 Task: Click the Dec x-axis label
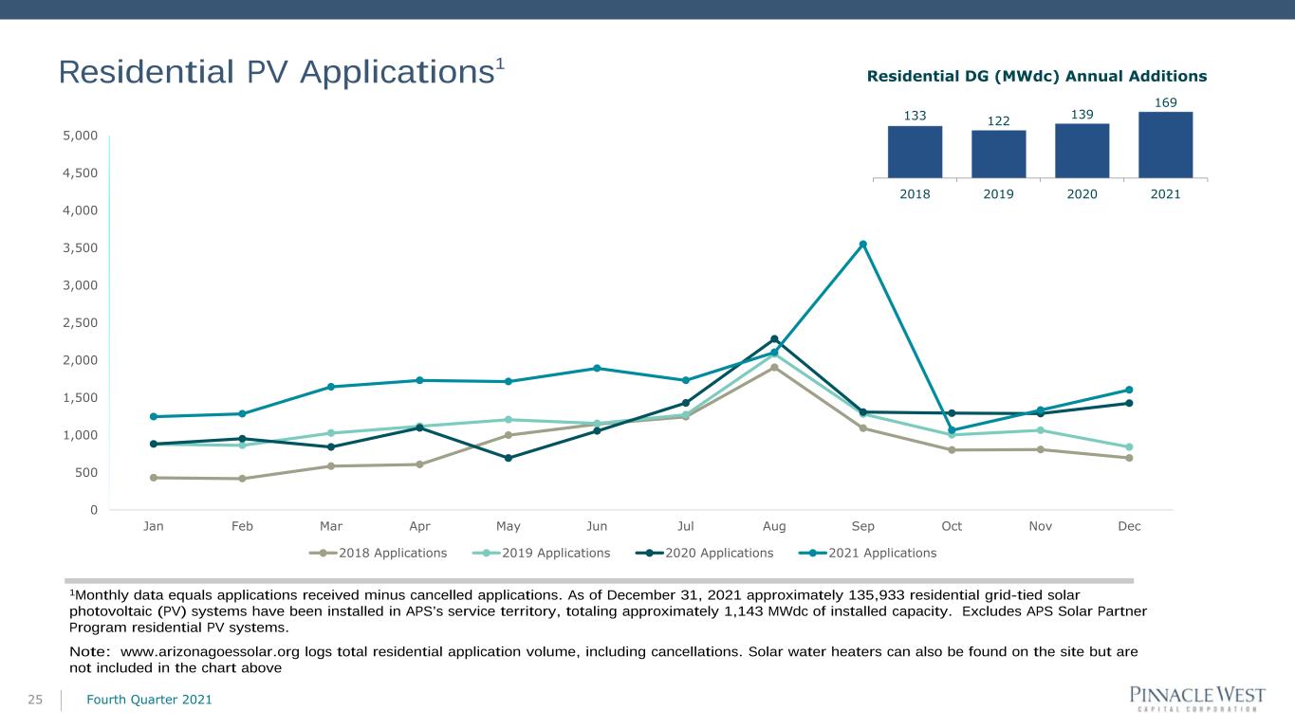[x=1129, y=526]
